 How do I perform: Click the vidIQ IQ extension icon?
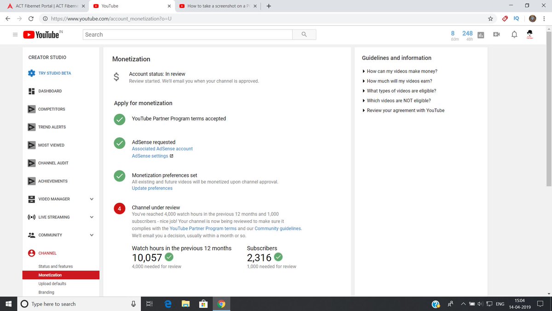click(517, 19)
